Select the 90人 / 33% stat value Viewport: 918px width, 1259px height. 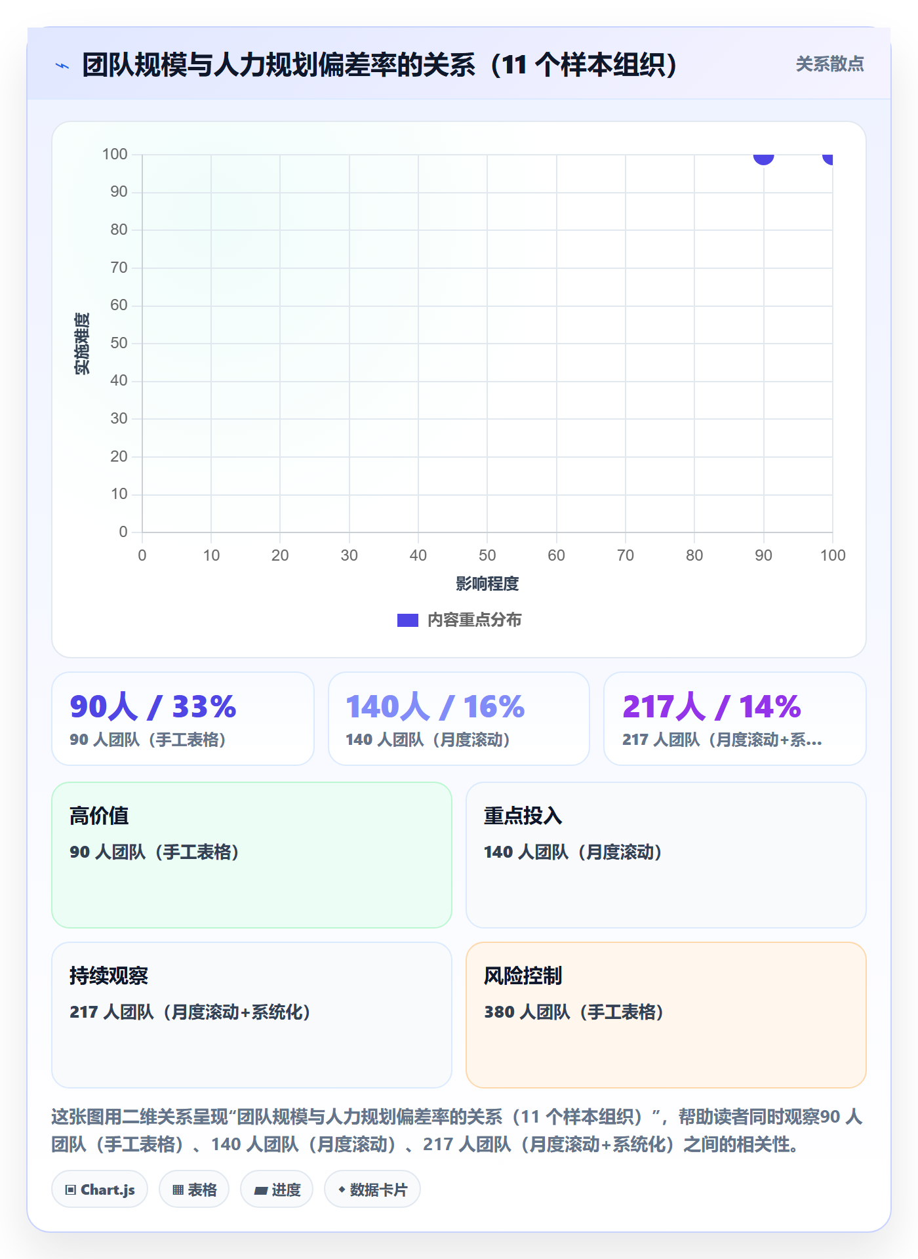tap(153, 707)
